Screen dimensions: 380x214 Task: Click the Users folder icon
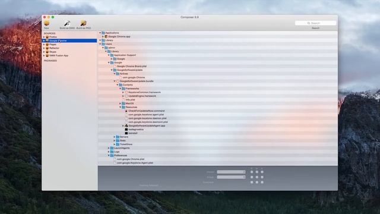point(103,44)
